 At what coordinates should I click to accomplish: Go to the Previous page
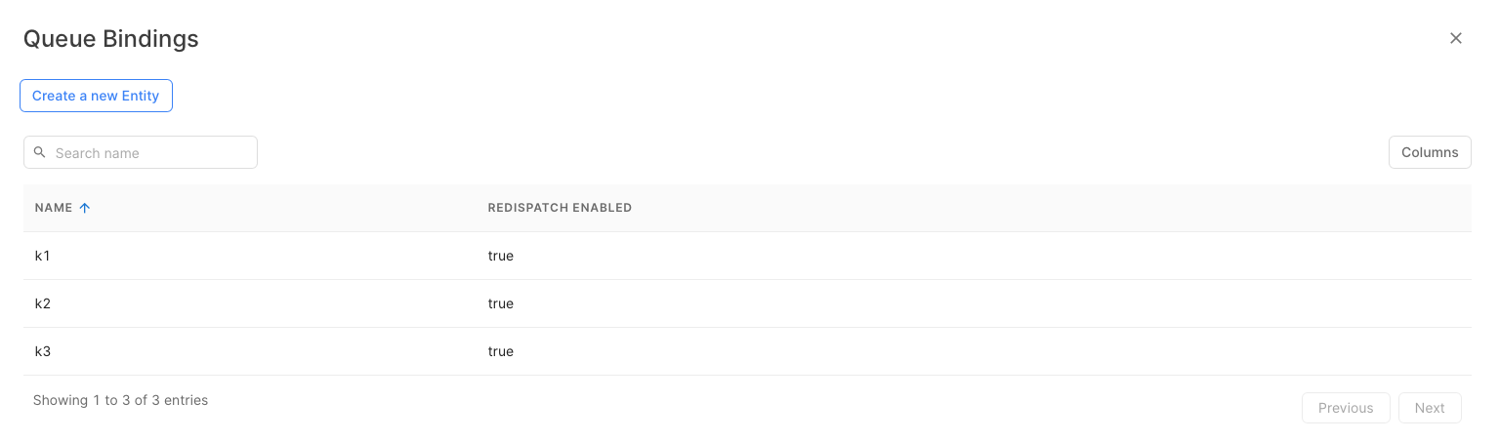click(x=1345, y=408)
